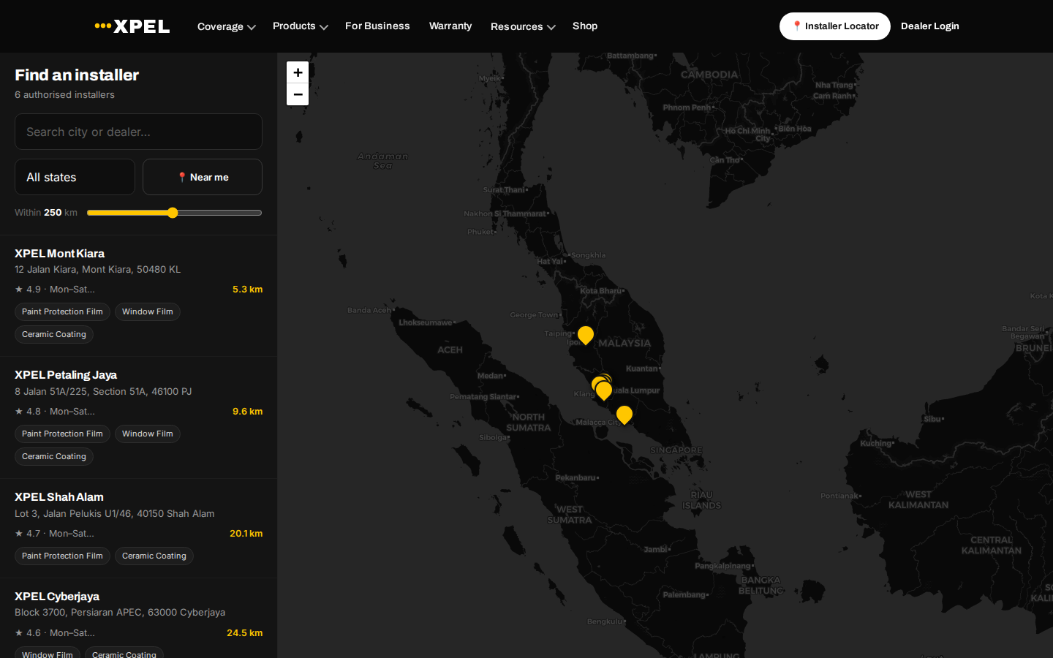Select the XPEL Cyberjaya installer

(x=138, y=619)
